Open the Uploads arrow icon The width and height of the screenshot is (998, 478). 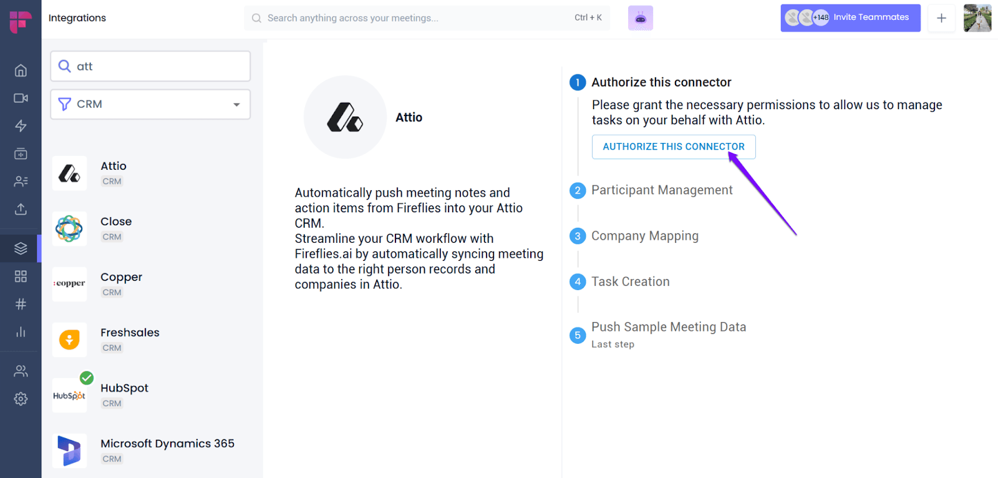pos(21,209)
